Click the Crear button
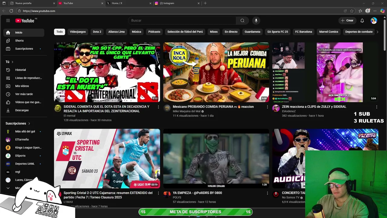 pyautogui.click(x=347, y=21)
